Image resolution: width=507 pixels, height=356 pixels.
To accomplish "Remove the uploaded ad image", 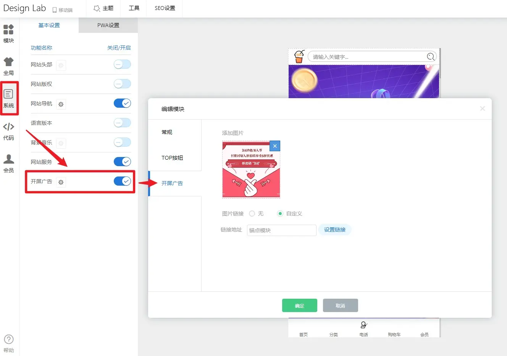I will [274, 146].
